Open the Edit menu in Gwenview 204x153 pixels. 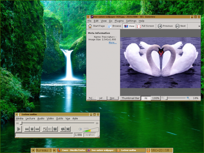pyautogui.click(x=96, y=21)
